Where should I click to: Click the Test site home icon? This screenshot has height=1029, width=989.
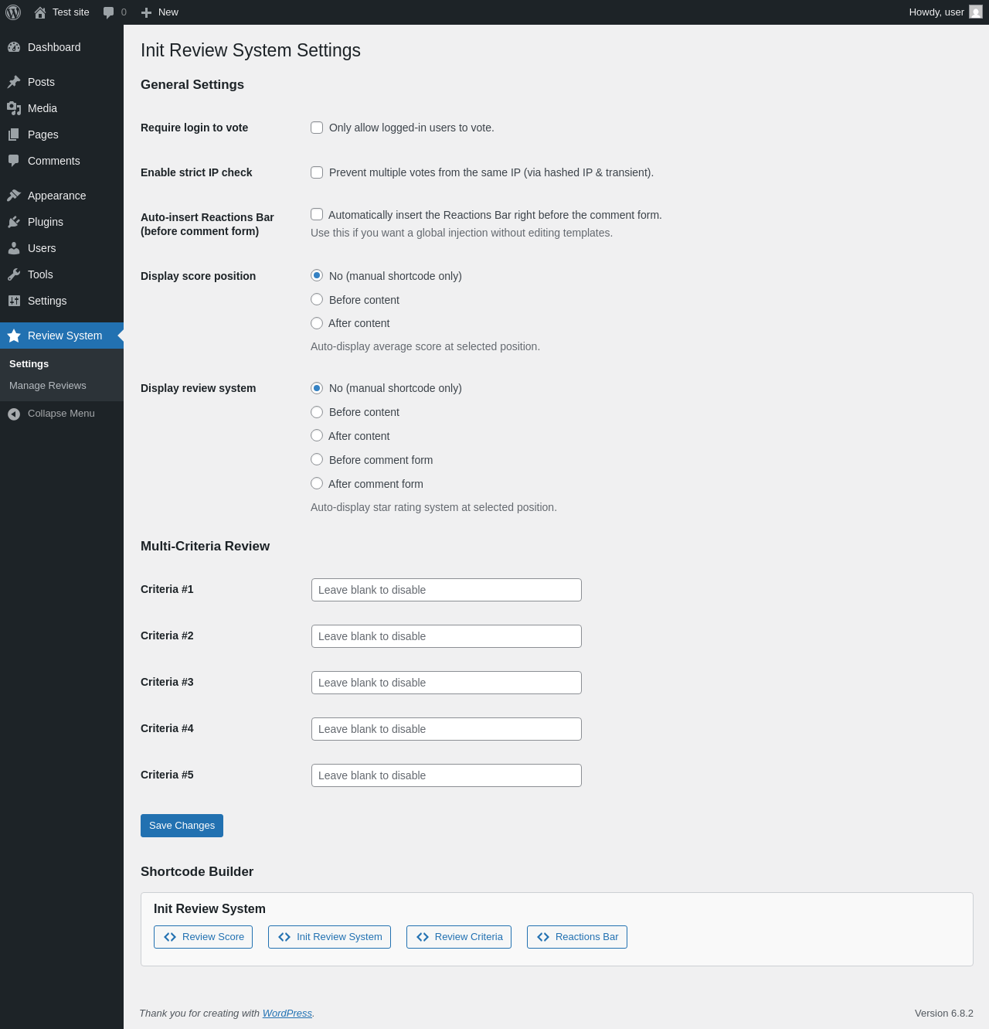point(40,12)
